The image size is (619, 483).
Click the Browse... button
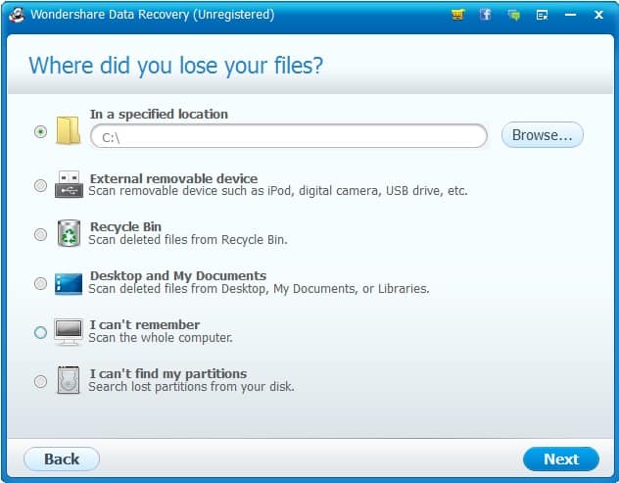pyautogui.click(x=542, y=135)
